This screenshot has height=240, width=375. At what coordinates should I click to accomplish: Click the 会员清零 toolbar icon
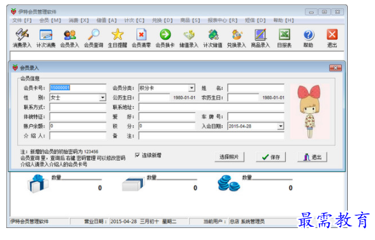pyautogui.click(x=141, y=38)
